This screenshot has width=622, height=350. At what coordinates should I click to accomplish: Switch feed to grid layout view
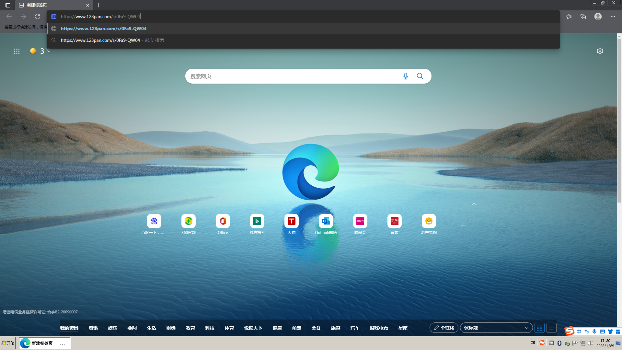pyautogui.click(x=540, y=328)
